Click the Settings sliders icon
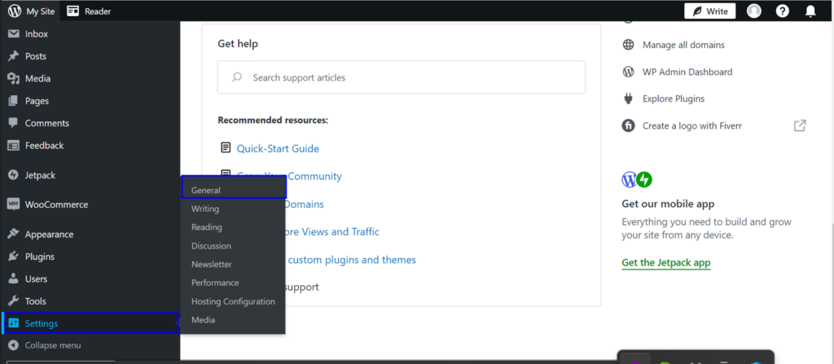This screenshot has width=834, height=364. [x=14, y=323]
